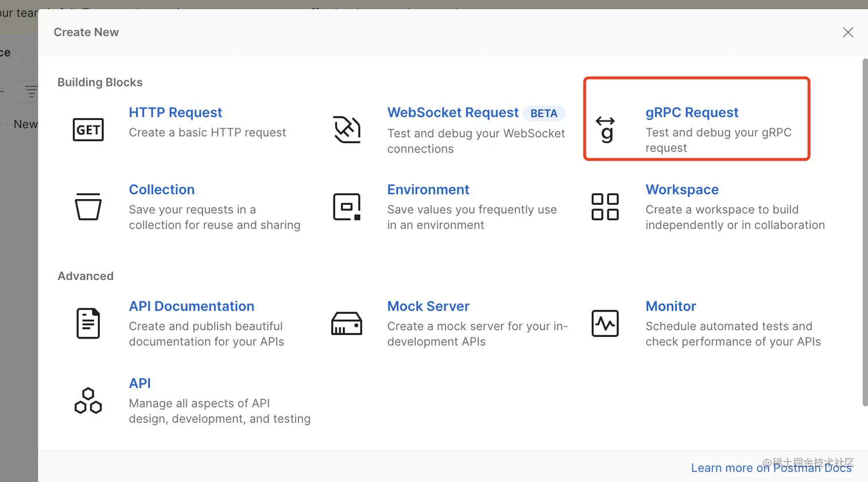The height and width of the screenshot is (482, 868).
Task: Click the gRPC Request g icon
Action: [605, 130]
